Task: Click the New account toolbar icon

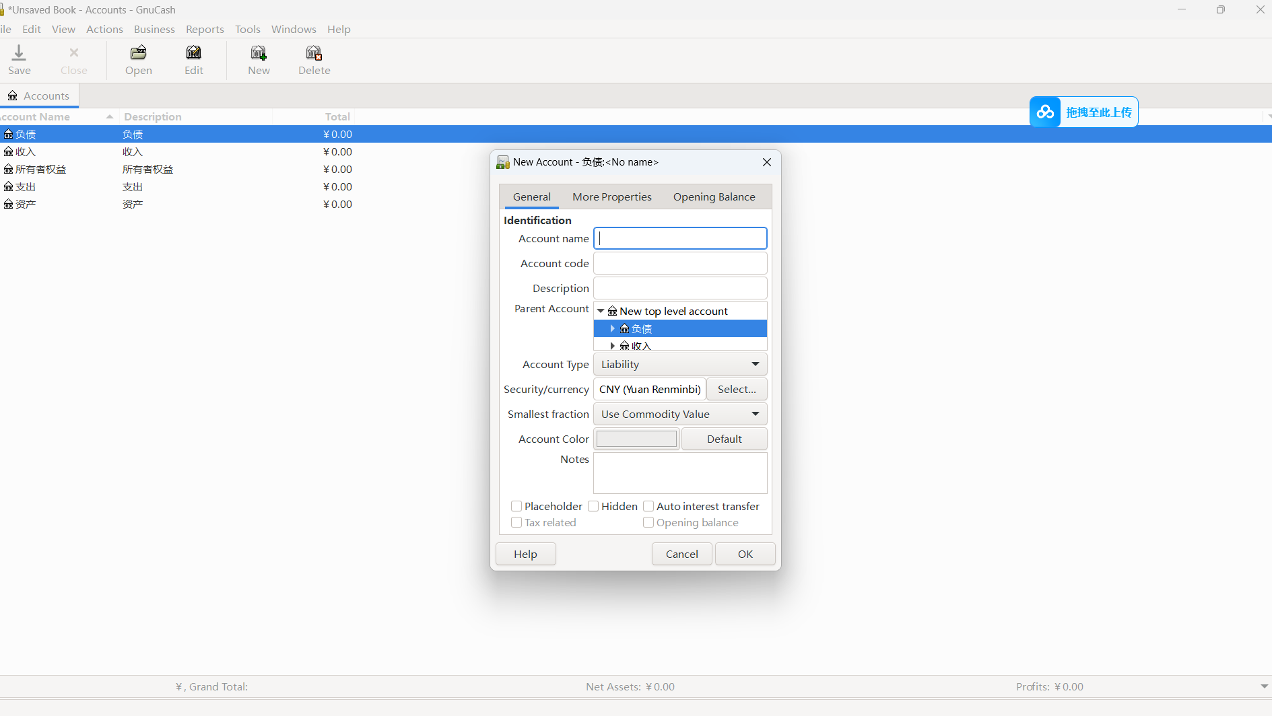Action: pyautogui.click(x=259, y=52)
